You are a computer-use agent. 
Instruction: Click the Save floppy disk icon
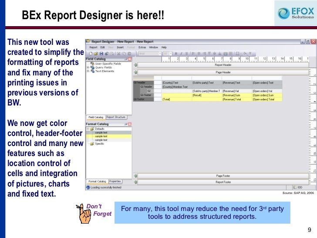click(x=101, y=54)
